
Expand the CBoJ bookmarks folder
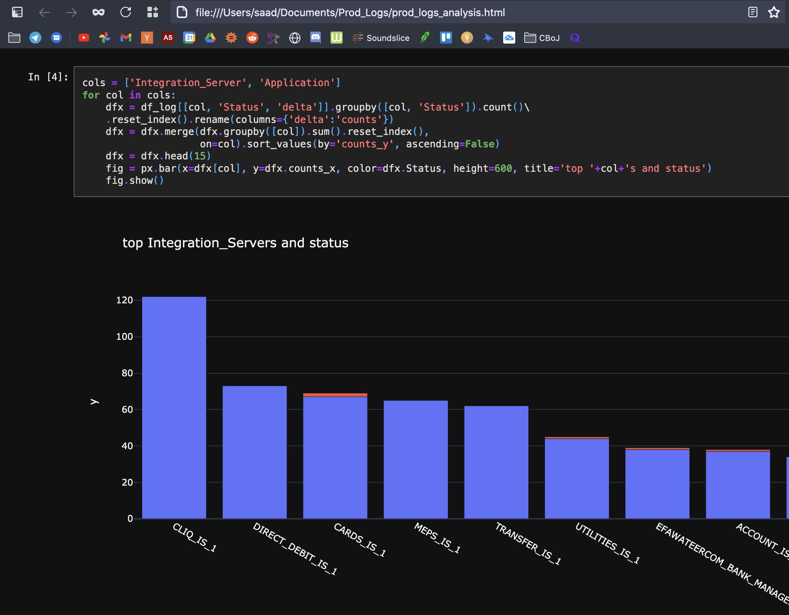[x=542, y=38]
